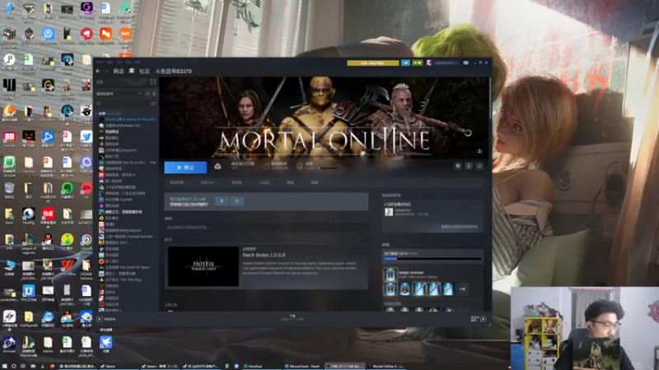
Task: Open downloads manager at the bottom center
Action: [x=292, y=318]
